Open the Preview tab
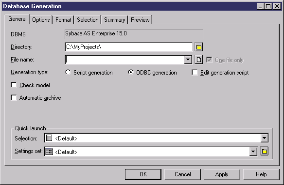The height and width of the screenshot is (185, 284). (x=140, y=20)
